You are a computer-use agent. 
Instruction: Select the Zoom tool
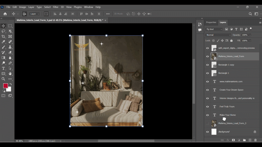coord(4,79)
